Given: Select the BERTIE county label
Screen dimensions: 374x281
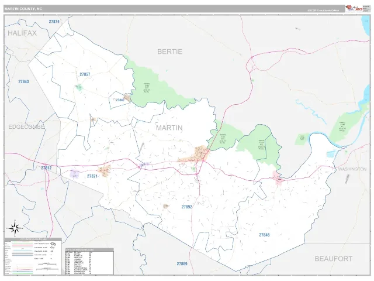Looking at the screenshot, I should click(x=170, y=52).
